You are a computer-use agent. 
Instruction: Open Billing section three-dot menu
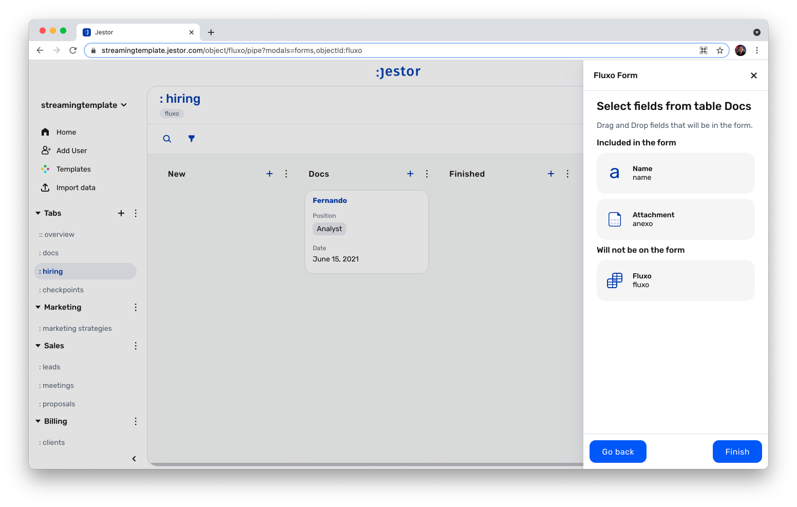pos(136,421)
